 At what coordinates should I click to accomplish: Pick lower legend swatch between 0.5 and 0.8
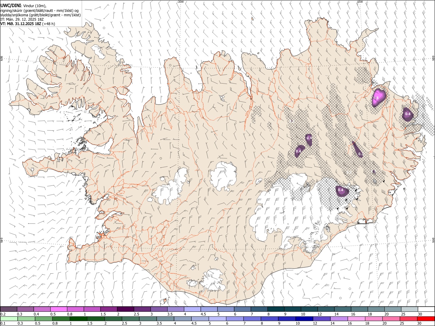click(43, 319)
